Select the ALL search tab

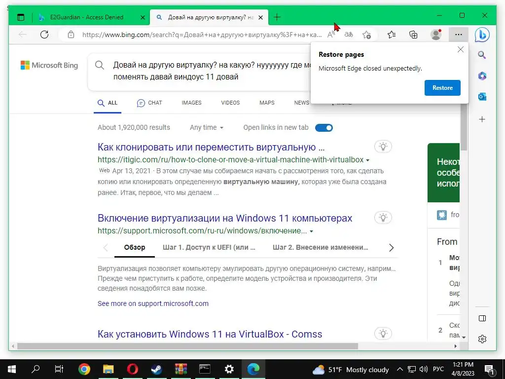(108, 103)
